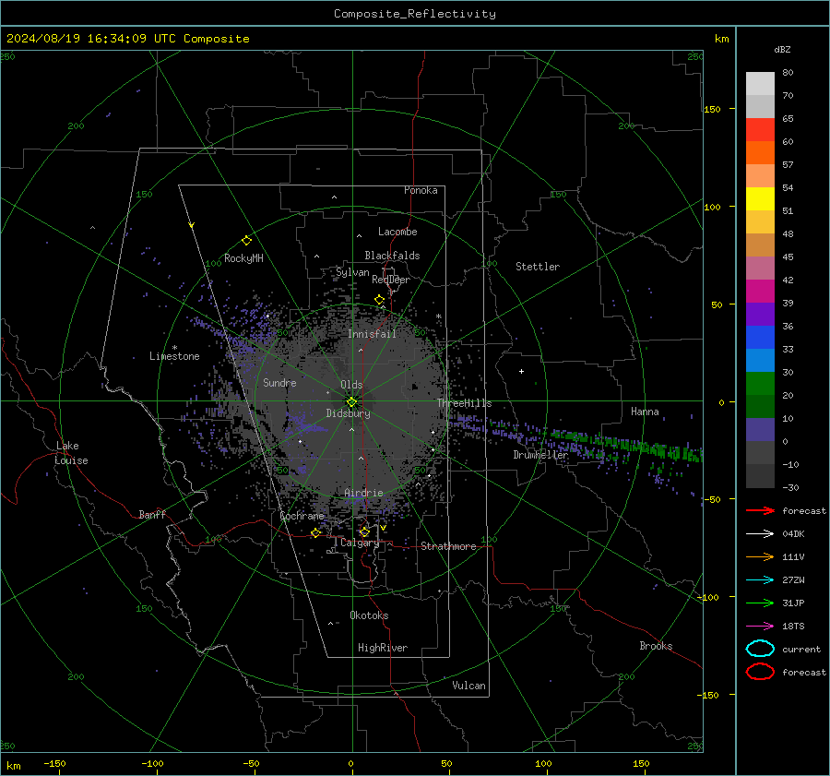Viewport: 830px width, 776px height.
Task: Click the RedDeer city label
Action: [391, 280]
